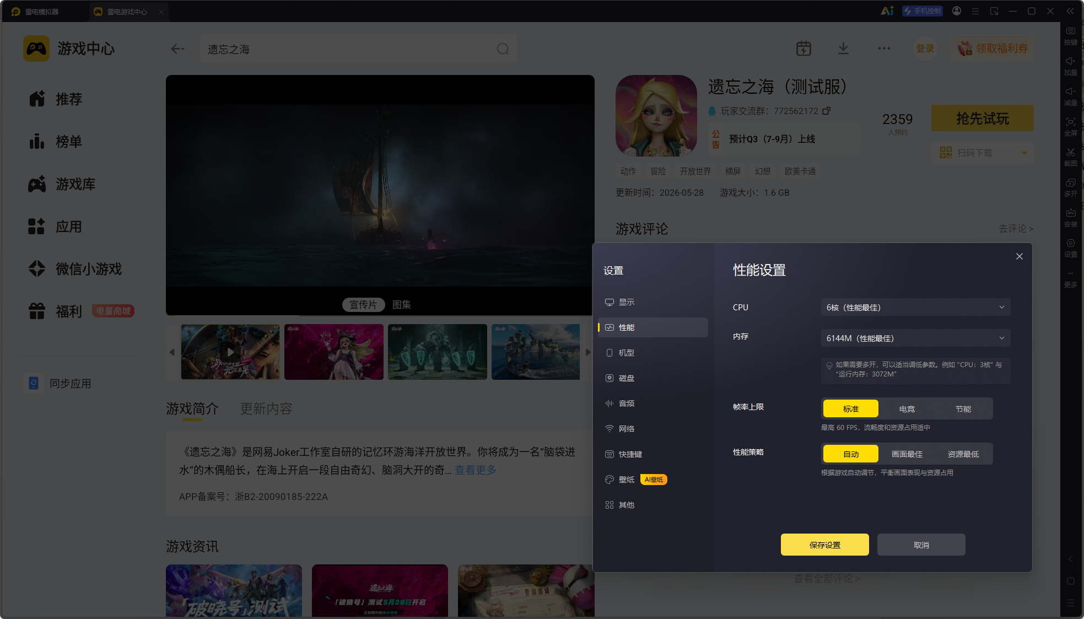Open the calendar reservation icon in header

803,49
